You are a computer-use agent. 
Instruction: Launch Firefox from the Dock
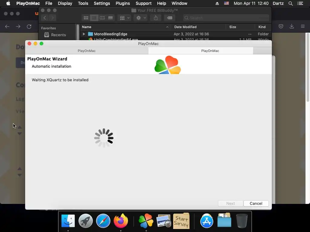tap(120, 221)
